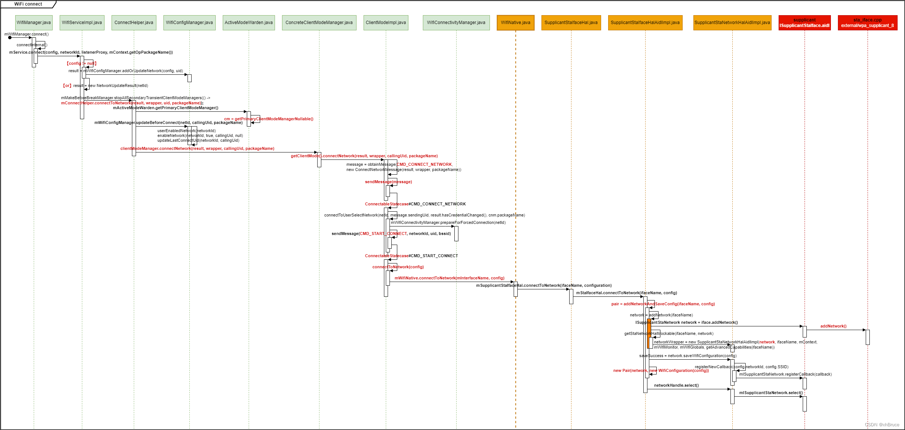
Task: Click the 'networkHandle.select()' message label
Action: point(676,385)
